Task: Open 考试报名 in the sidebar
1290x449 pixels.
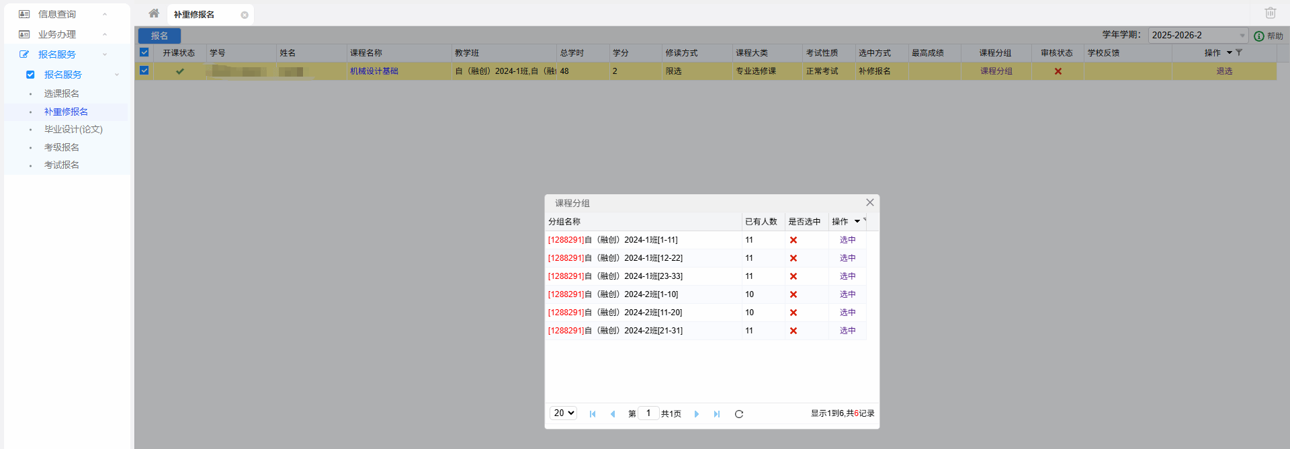Action: point(62,165)
